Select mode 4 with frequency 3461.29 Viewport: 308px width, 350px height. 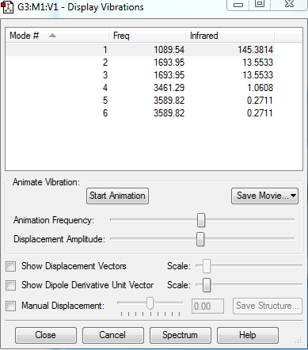[x=140, y=88]
